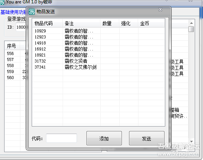
Task: Select row 560 in main window list
Action: point(15,78)
